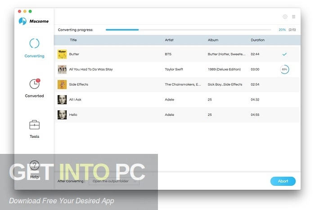Expand the 'Open the output folder' dropdown
Screen dimensions: 315x210
(x=114, y=181)
